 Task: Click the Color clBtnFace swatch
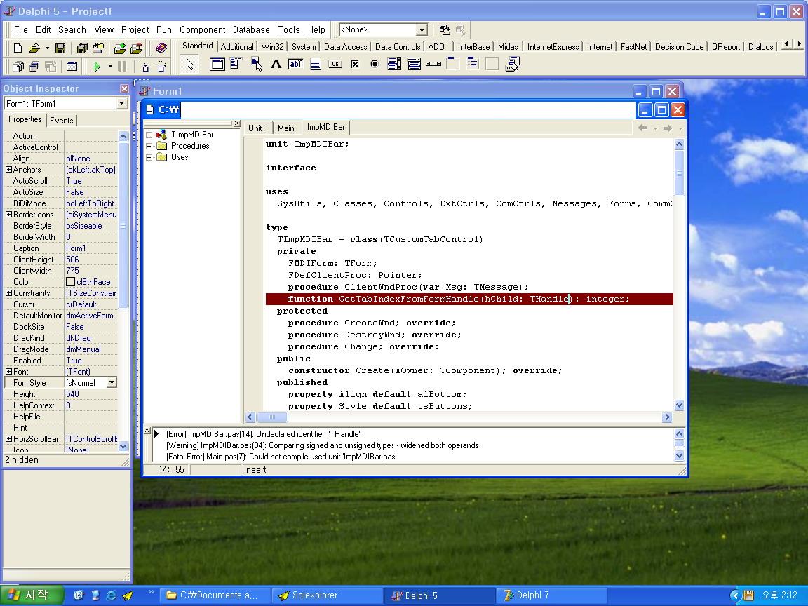[70, 282]
